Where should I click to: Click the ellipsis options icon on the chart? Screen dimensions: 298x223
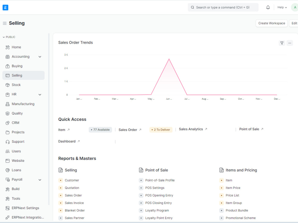pos(290,43)
